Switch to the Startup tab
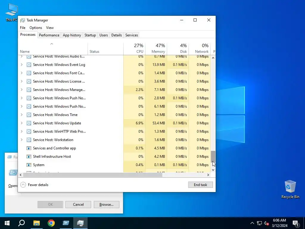Image resolution: width=305 pixels, height=229 pixels. pos(90,35)
